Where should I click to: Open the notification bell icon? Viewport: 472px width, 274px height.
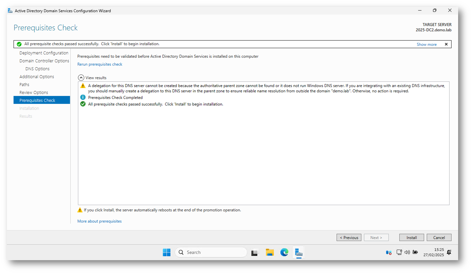coord(449,252)
